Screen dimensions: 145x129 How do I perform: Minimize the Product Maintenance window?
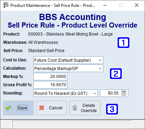[x=105, y=5]
